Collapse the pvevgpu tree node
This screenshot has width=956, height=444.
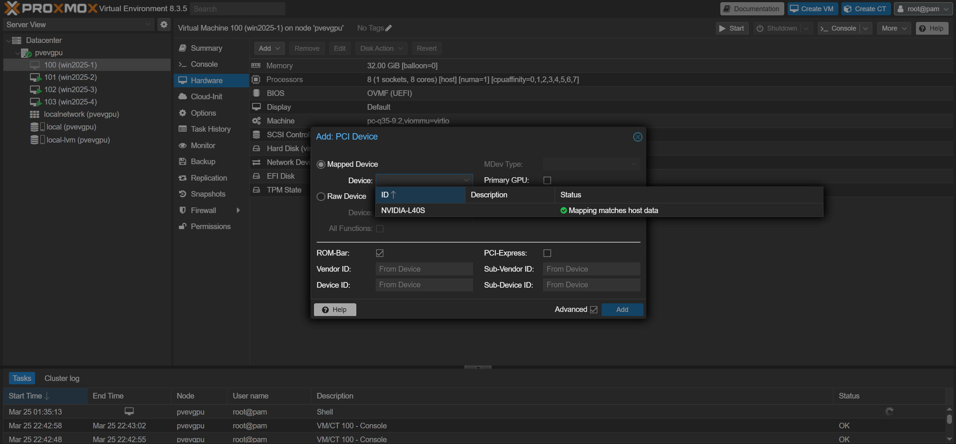pyautogui.click(x=17, y=53)
